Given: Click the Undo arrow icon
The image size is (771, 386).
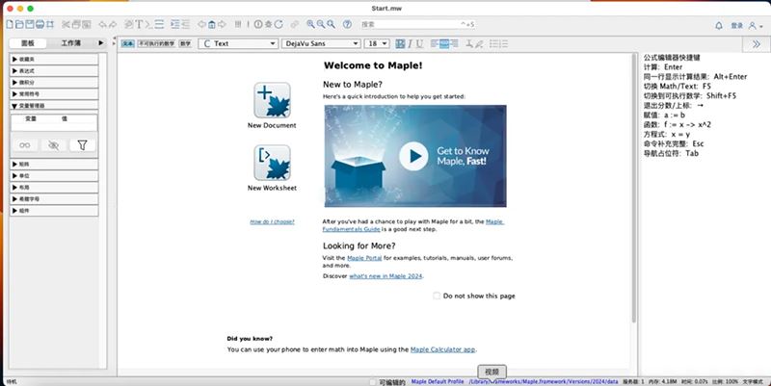Looking at the screenshot, I should click(x=102, y=24).
